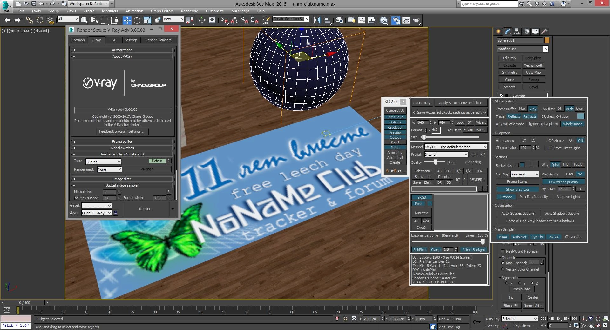
Task: Click the Render Setup teapot icon
Action: tap(396, 20)
